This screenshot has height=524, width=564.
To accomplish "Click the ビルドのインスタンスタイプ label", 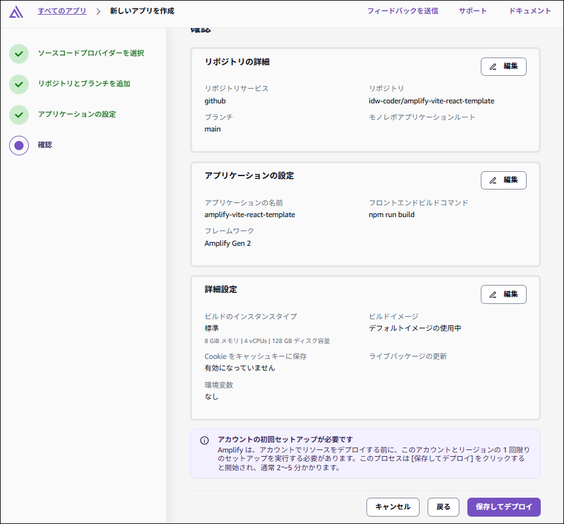I will point(251,317).
